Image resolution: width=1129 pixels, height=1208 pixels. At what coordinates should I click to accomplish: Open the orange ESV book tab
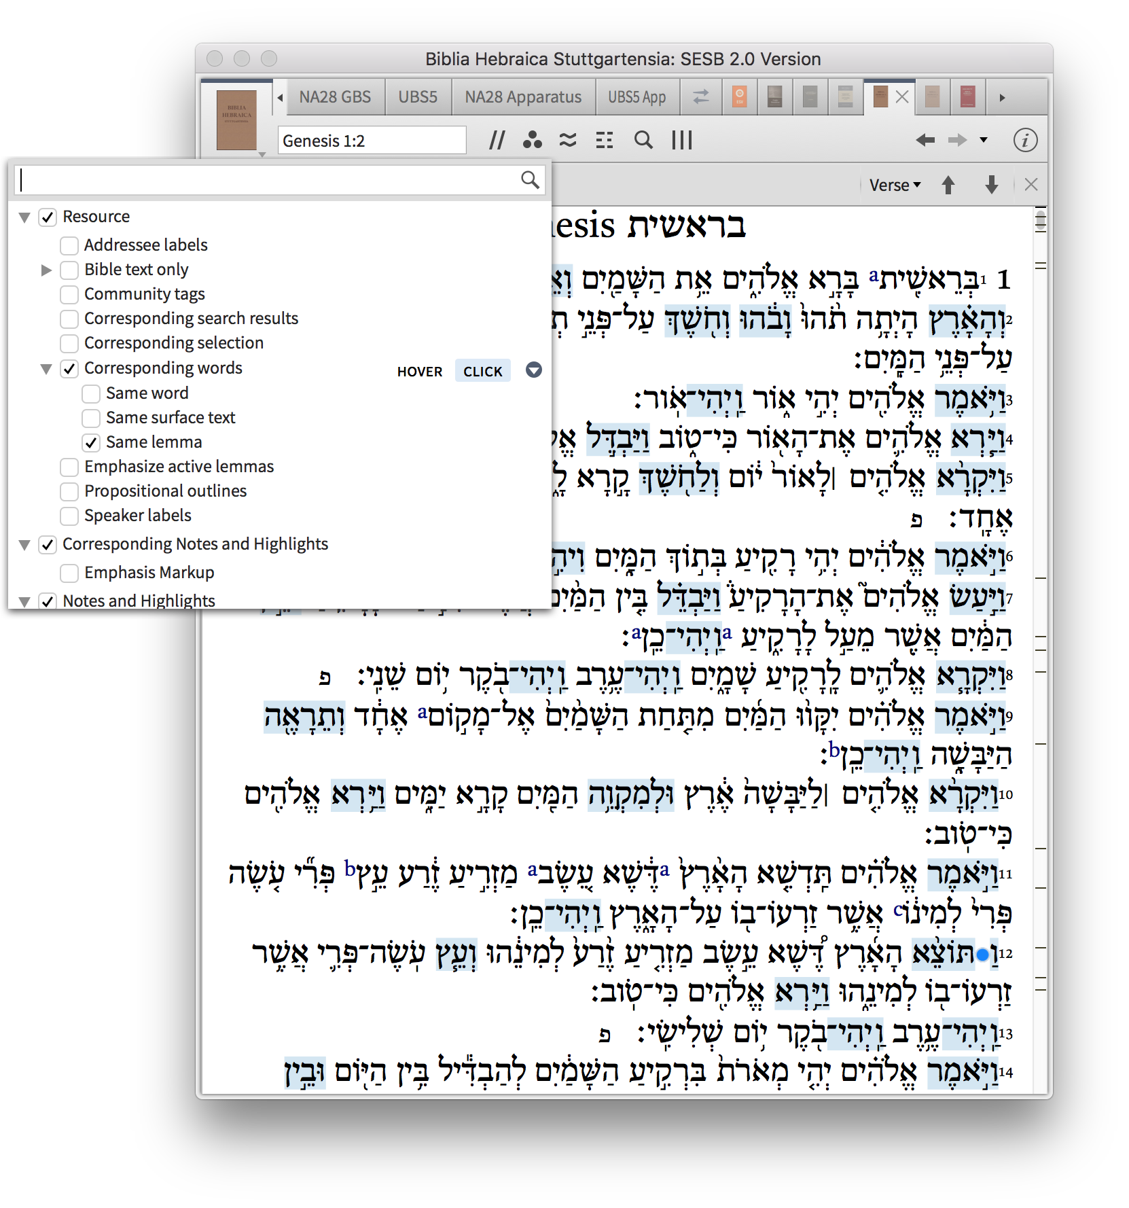click(x=740, y=96)
